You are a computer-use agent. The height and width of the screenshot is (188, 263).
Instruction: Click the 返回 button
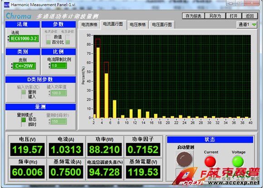(x=249, y=16)
